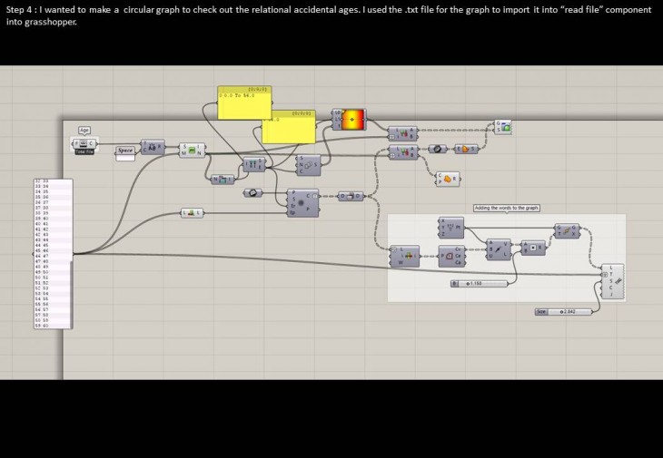Click the Read File component icon
This screenshot has height=458, width=663.
tap(84, 143)
